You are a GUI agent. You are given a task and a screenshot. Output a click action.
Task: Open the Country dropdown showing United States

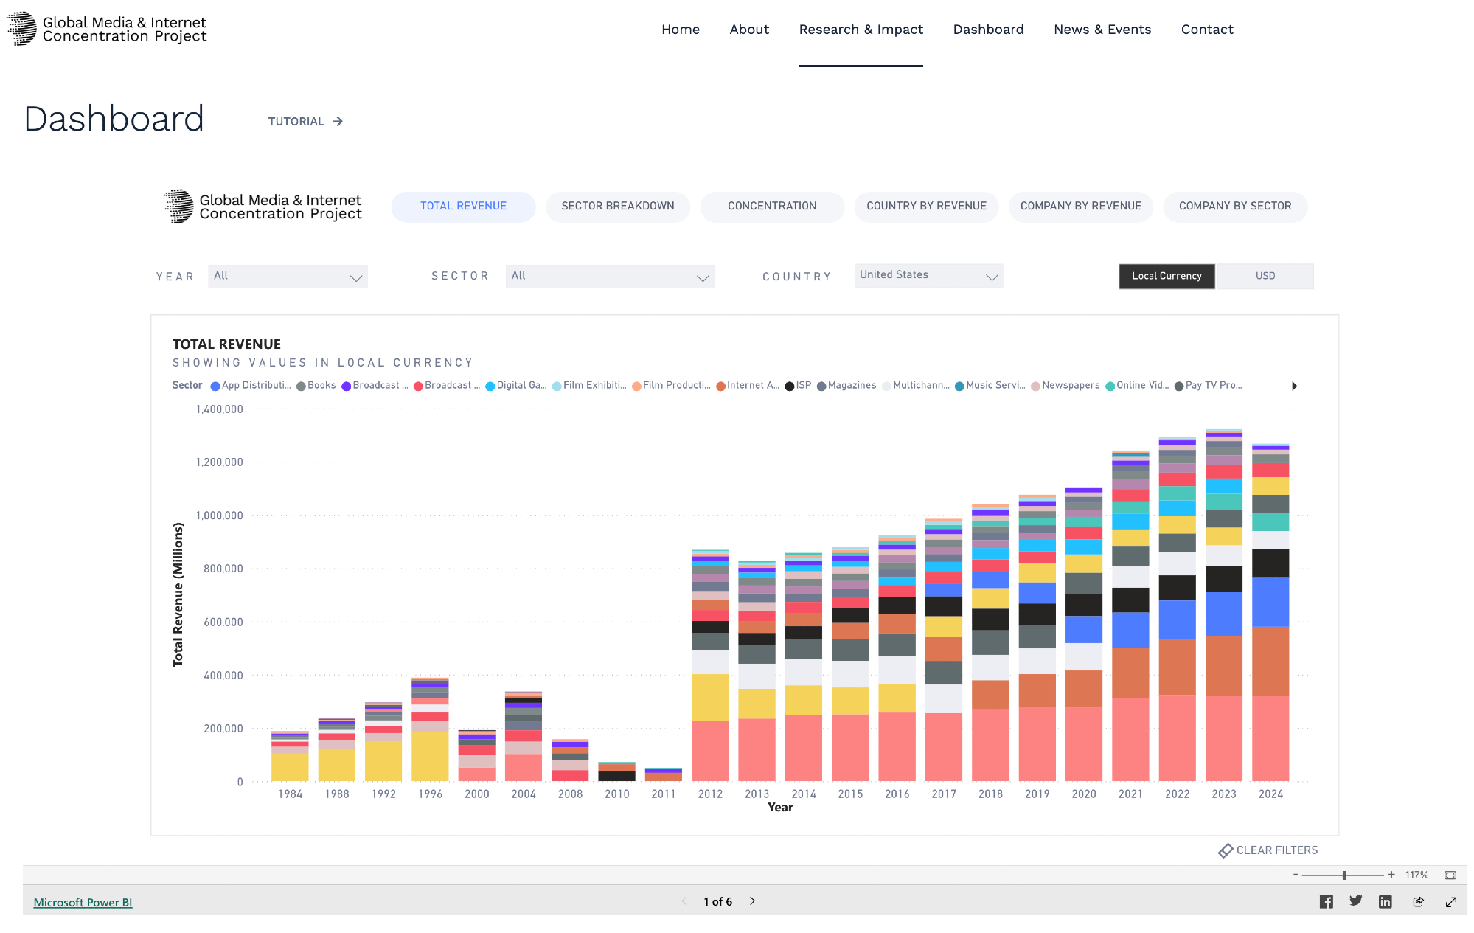(x=928, y=276)
